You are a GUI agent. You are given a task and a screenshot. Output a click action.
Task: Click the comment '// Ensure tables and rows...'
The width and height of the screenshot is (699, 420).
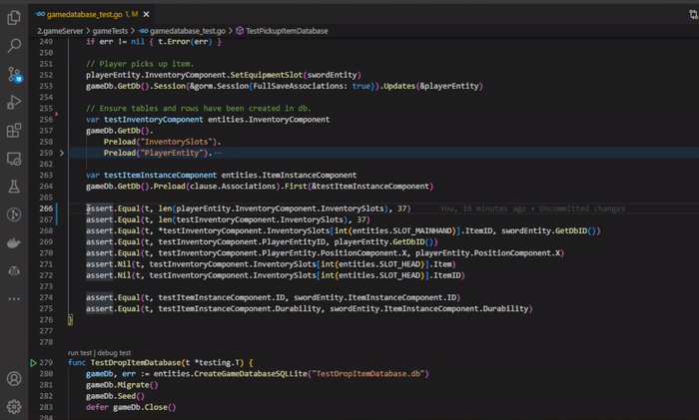(199, 108)
